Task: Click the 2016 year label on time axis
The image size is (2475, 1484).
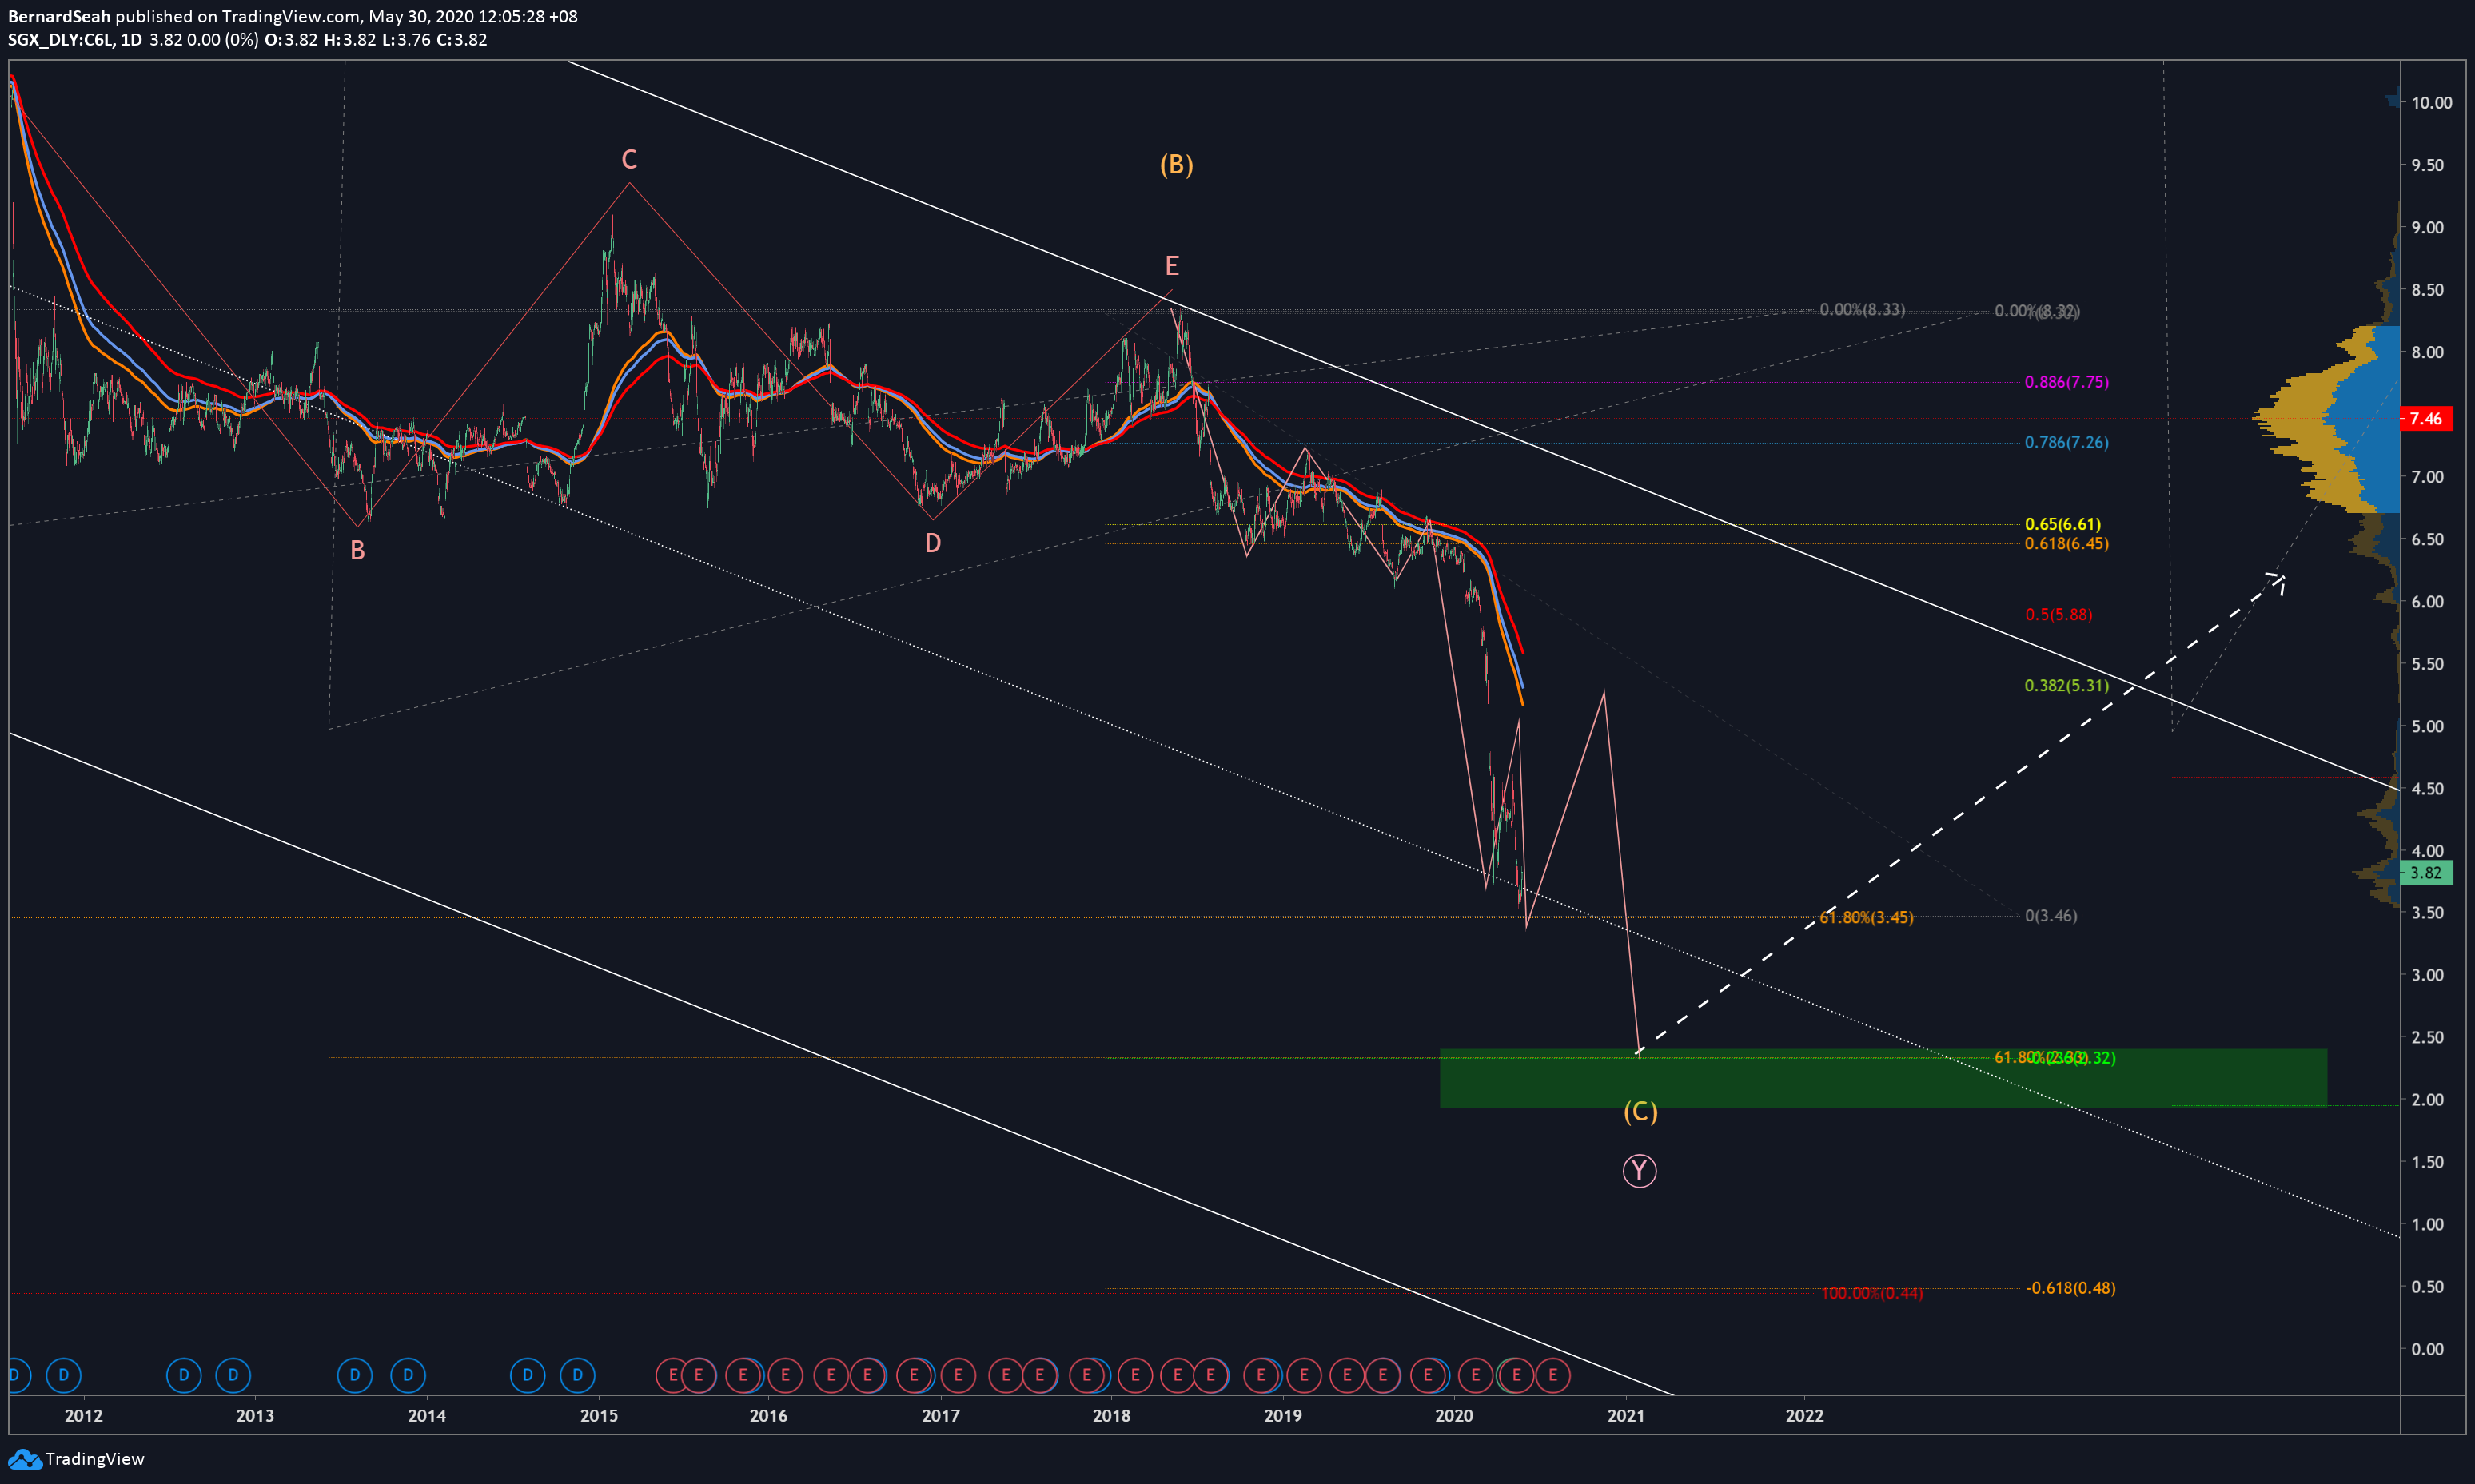Action: (768, 1415)
